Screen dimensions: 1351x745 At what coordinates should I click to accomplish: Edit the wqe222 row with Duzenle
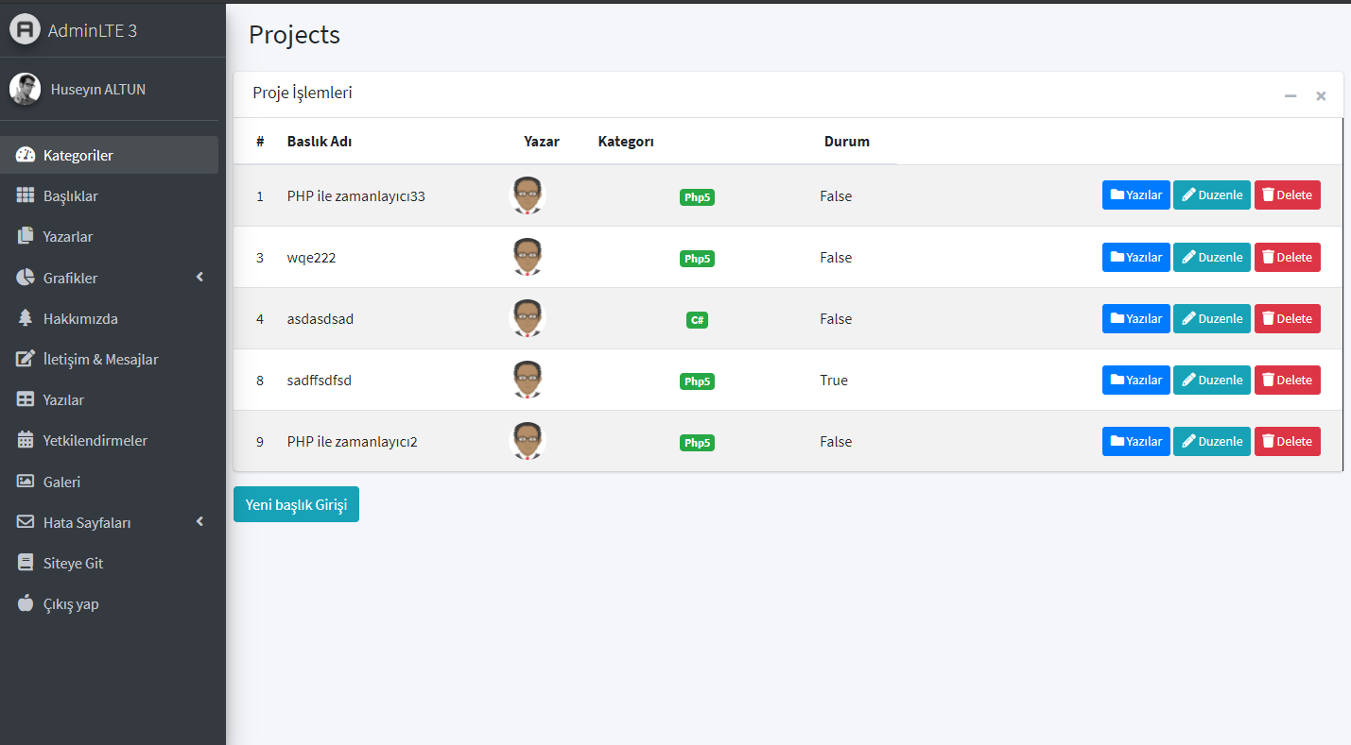point(1212,257)
